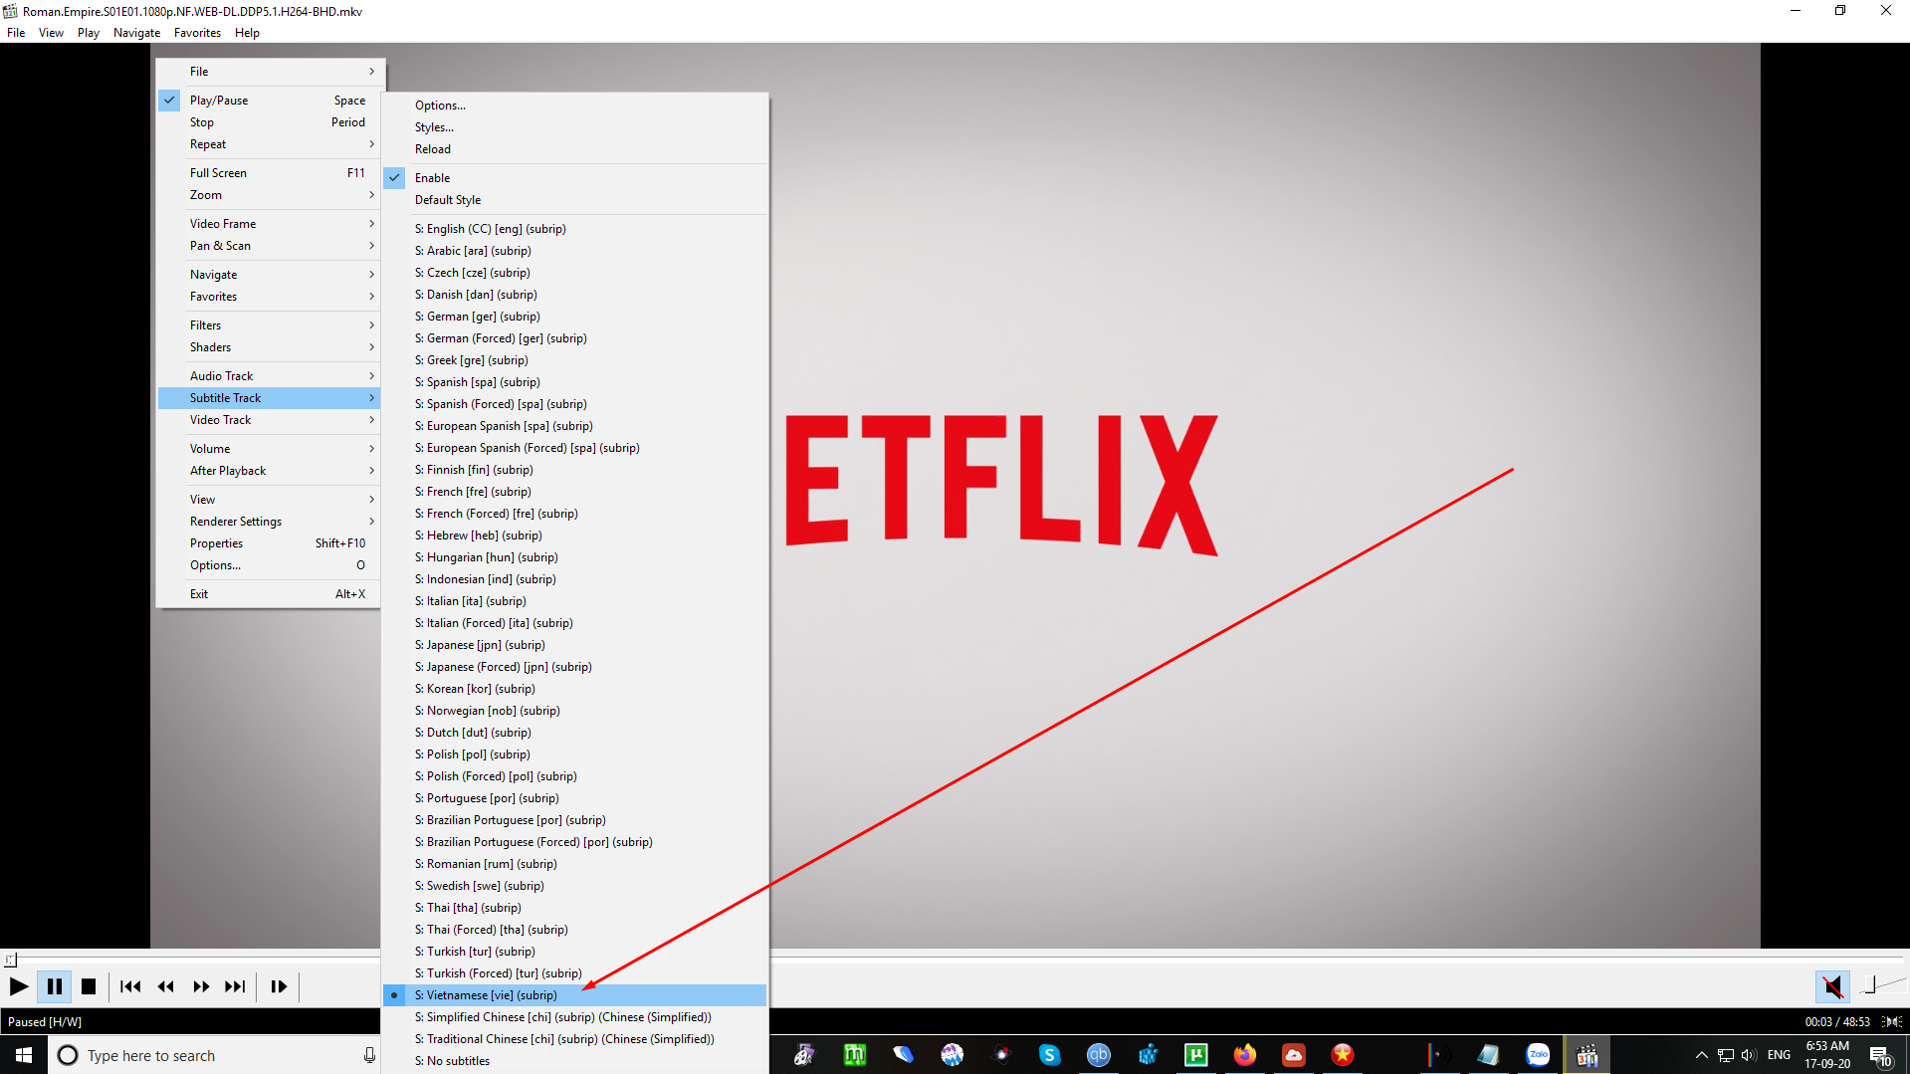1910x1074 pixels.
Task: Toggle Play/Pause in context menu
Action: [x=270, y=101]
